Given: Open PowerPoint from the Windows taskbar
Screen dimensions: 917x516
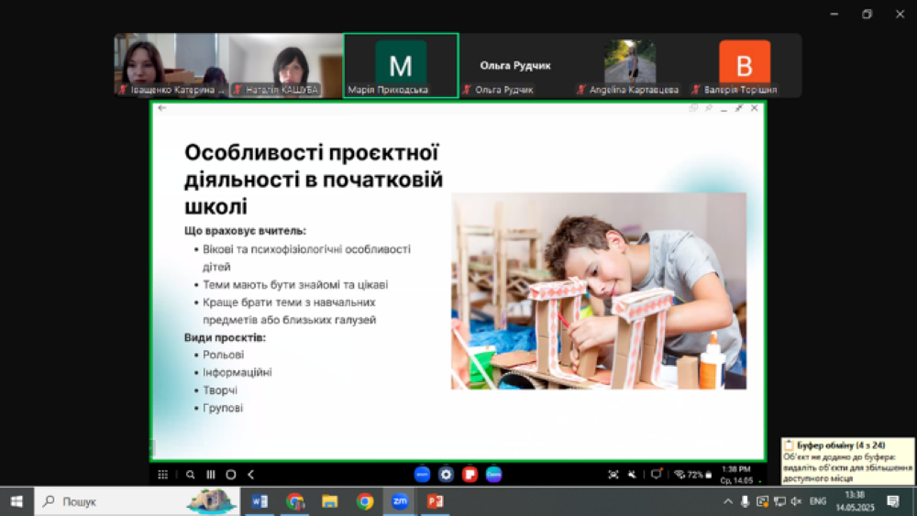Looking at the screenshot, I should coord(435,501).
